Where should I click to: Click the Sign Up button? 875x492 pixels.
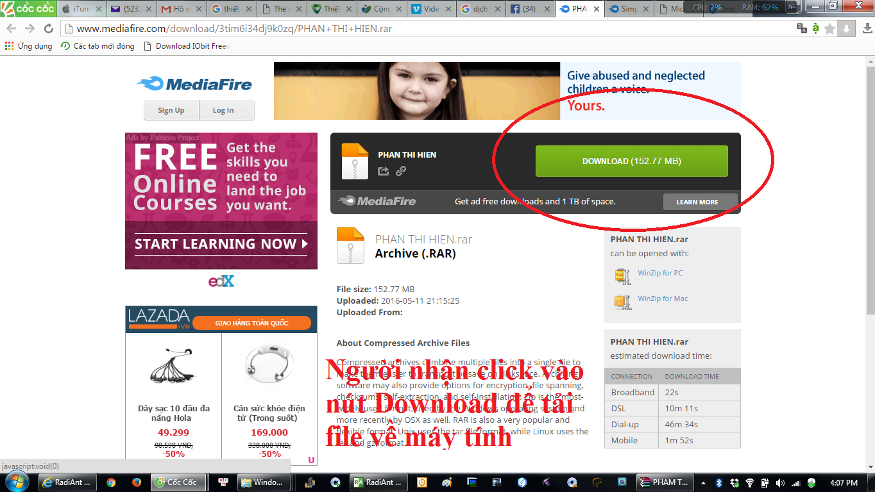(x=171, y=110)
